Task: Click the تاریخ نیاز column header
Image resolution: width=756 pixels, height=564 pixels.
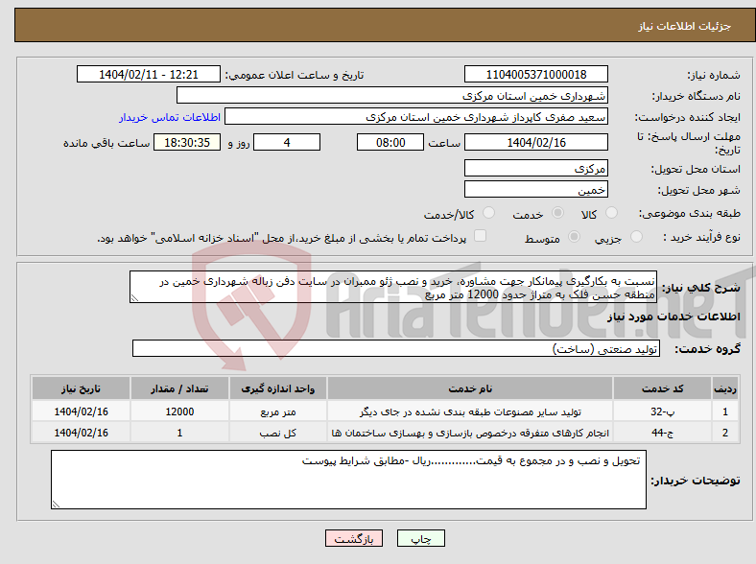Action: 81,388
